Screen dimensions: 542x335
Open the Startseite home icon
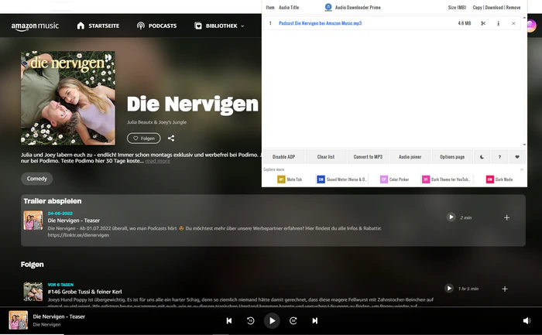pos(81,26)
